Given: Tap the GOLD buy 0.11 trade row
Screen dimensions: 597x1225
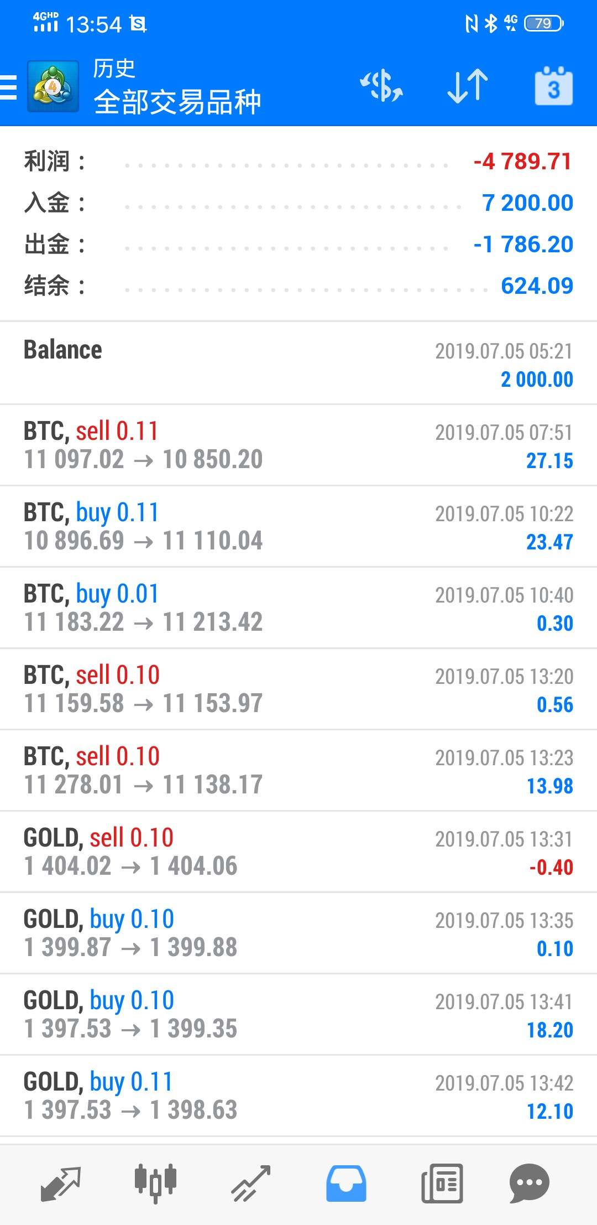Looking at the screenshot, I should click(298, 1096).
